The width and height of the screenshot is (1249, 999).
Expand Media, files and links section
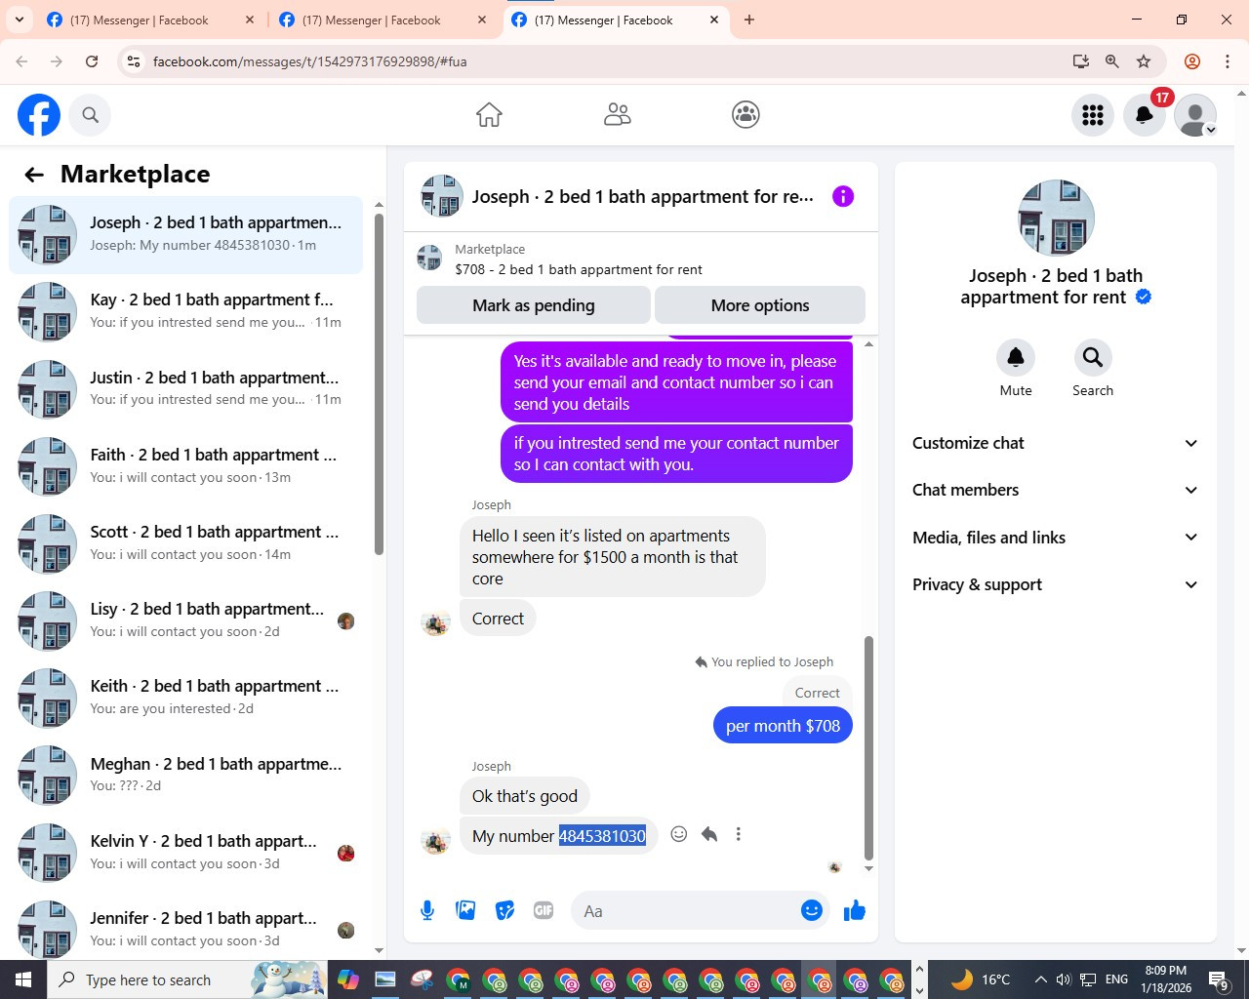pyautogui.click(x=1055, y=538)
